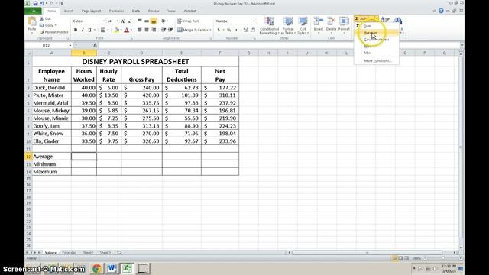Toggle Align Text Right

tap(154, 30)
